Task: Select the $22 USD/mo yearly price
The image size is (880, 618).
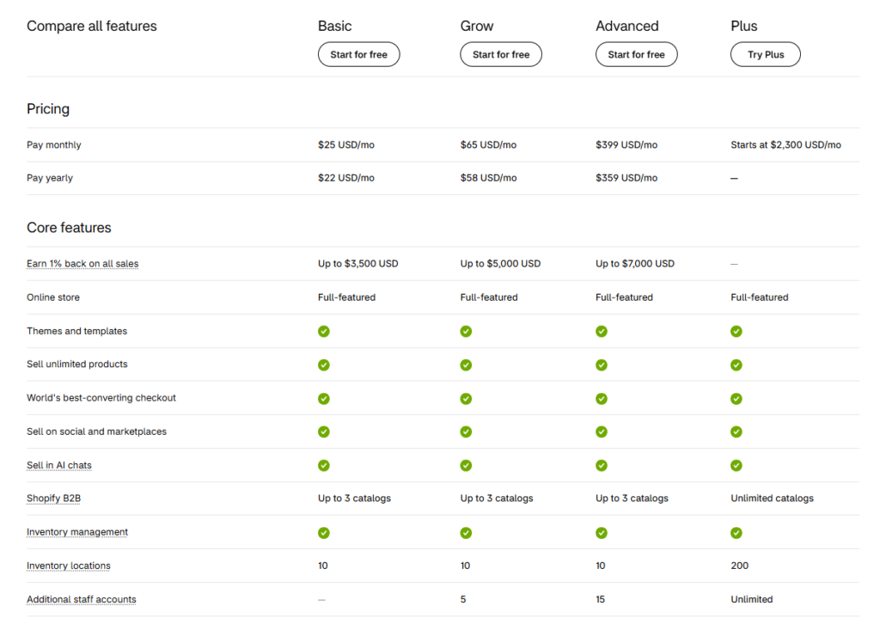Action: point(346,178)
